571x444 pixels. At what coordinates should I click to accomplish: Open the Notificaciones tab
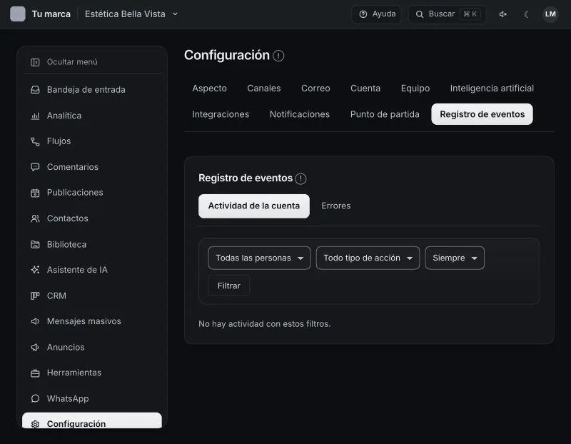coord(300,114)
